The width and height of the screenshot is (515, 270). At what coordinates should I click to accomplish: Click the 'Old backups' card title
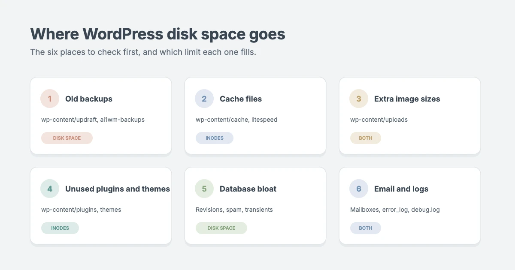click(89, 99)
